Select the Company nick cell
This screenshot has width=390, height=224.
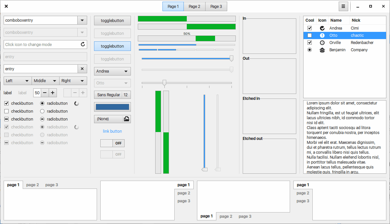359,50
